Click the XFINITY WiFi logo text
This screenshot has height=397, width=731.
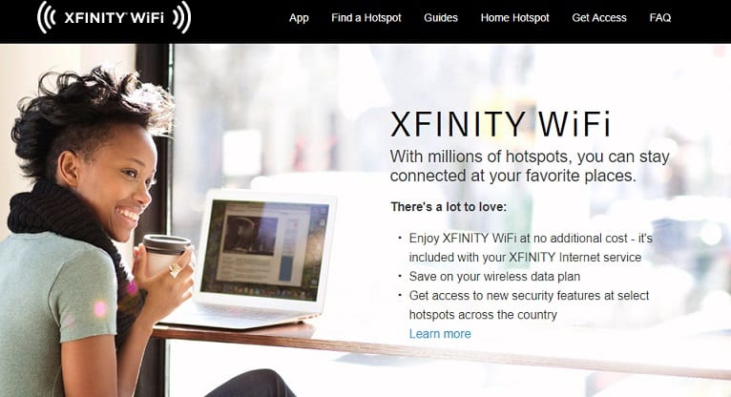click(x=115, y=18)
